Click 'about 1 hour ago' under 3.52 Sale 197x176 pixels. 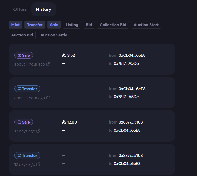29,64
